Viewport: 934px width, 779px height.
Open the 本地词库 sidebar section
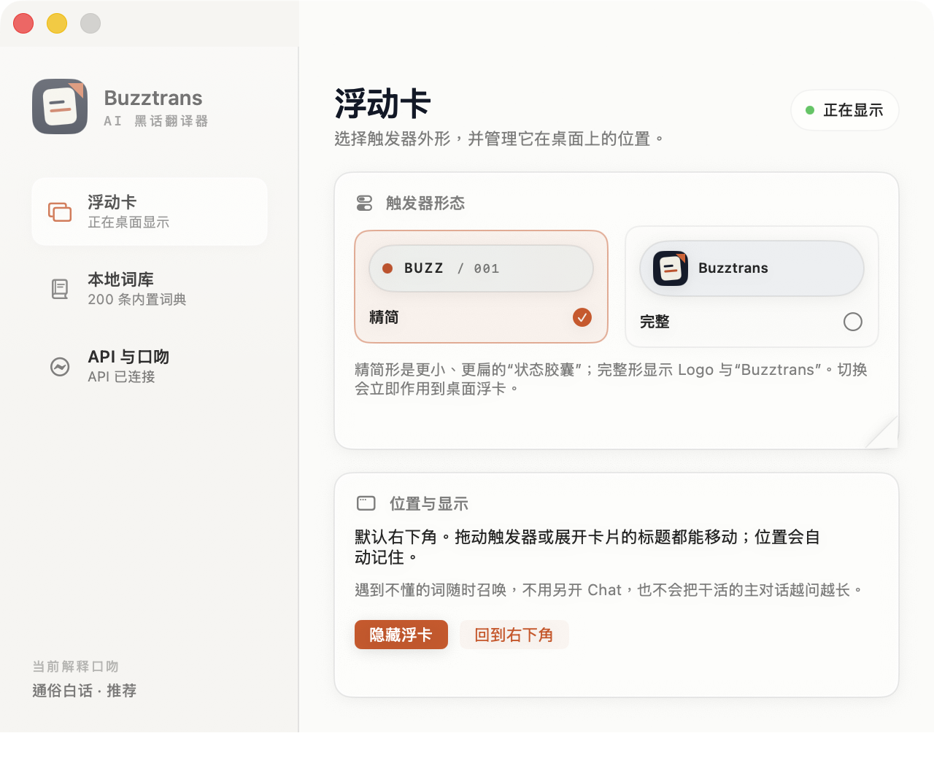pyautogui.click(x=150, y=289)
